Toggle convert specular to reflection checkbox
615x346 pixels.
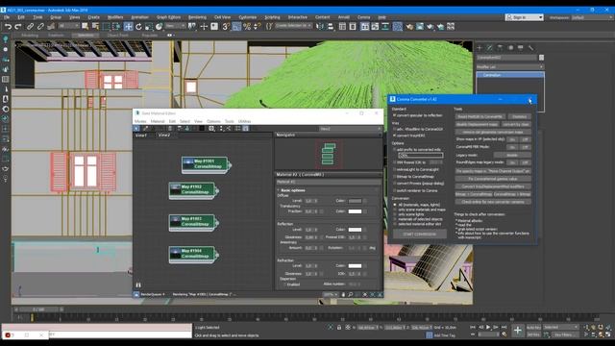click(395, 115)
